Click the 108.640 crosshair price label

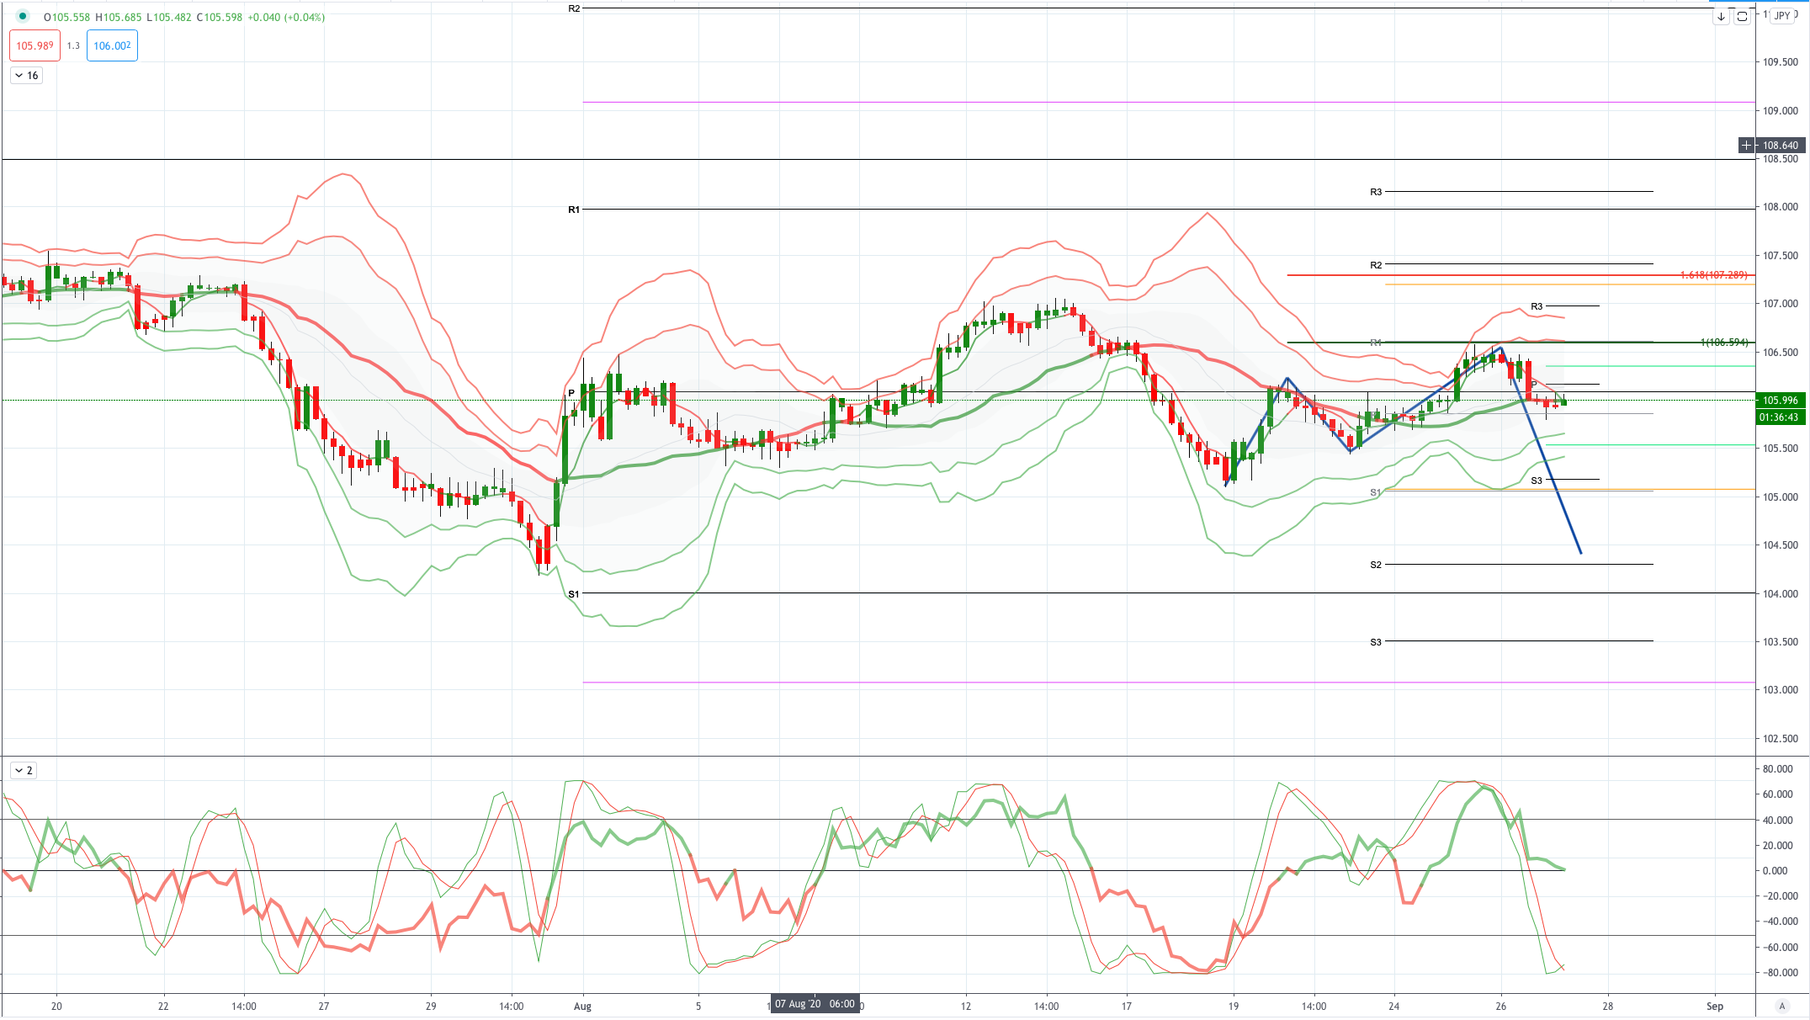(x=1781, y=145)
